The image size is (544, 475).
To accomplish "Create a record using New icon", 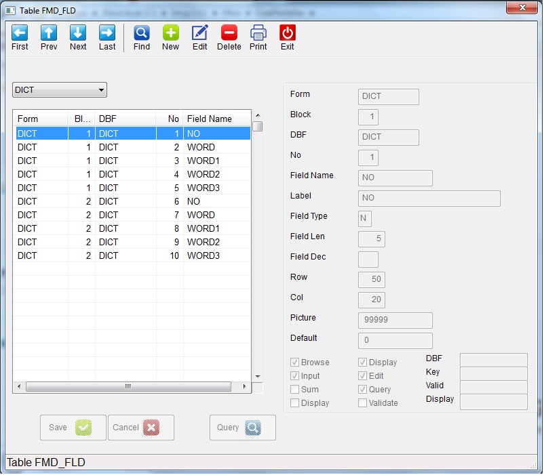I will click(x=170, y=33).
